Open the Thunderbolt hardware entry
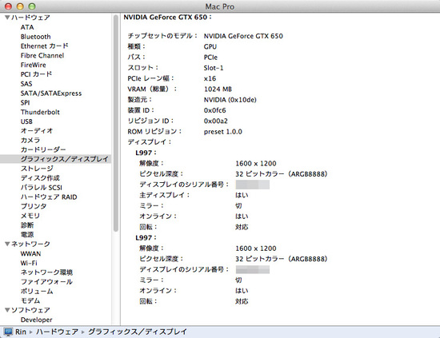440x338 pixels. [40, 112]
